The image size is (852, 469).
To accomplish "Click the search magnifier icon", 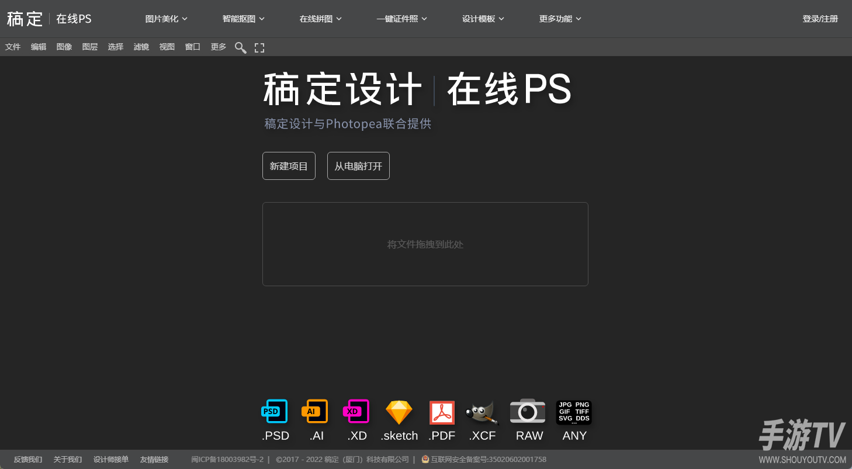I will pos(240,47).
